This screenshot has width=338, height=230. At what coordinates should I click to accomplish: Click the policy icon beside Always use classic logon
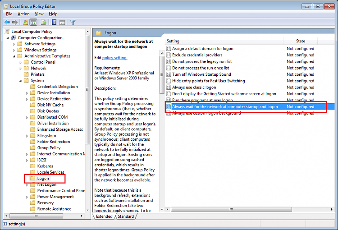[x=169, y=87]
